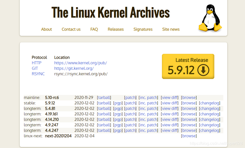Download tarball for mainline 5.10-rc6

click(x=104, y=98)
